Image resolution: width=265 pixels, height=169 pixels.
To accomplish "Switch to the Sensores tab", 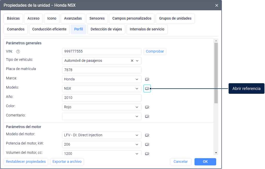I will (x=97, y=19).
